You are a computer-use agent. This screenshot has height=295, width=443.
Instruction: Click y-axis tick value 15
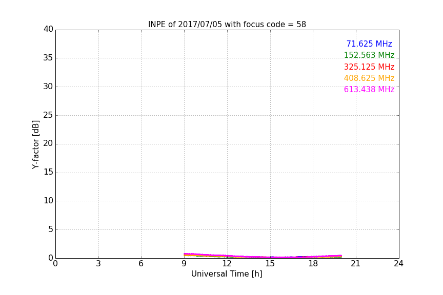coord(48,172)
